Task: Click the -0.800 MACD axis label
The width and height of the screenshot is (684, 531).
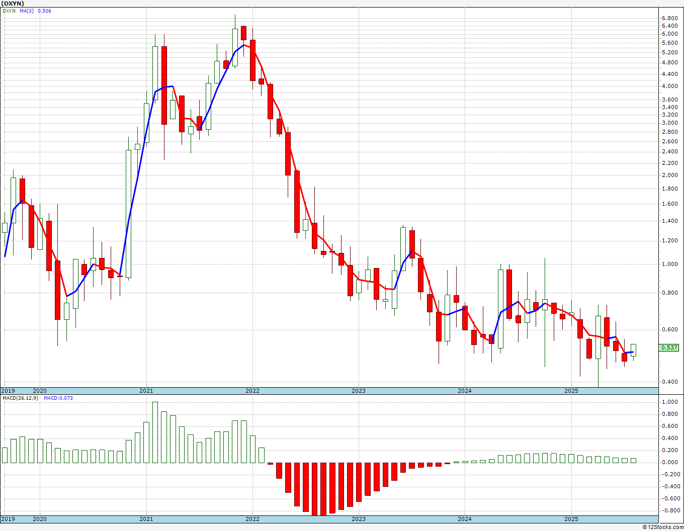Action: 669,510
